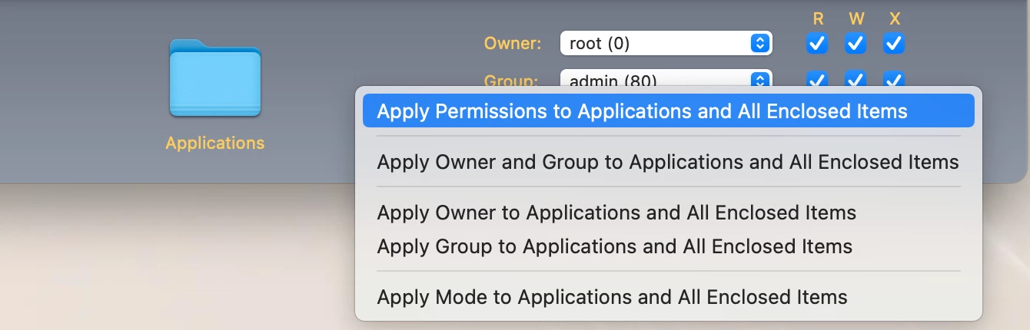The image size is (1030, 330).
Task: Choose Apply Permissions to Applications and All Enclosed Items
Action: click(x=668, y=111)
